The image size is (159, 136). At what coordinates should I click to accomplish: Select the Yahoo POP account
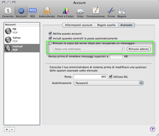point(22,40)
